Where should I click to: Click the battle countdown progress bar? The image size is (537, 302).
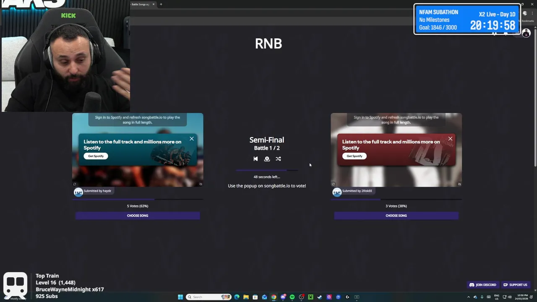[267, 170]
